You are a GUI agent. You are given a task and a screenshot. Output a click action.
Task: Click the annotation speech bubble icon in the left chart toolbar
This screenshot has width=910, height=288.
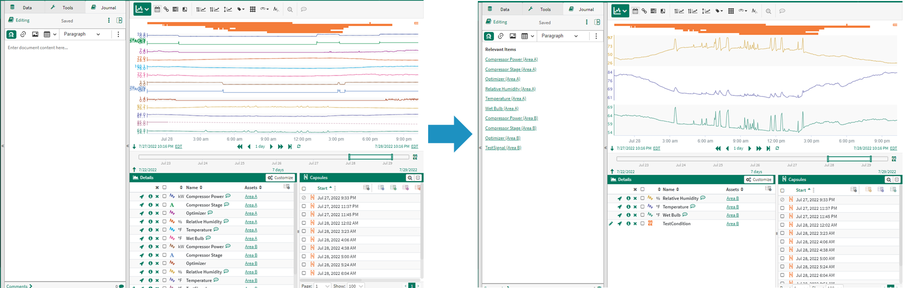(304, 9)
